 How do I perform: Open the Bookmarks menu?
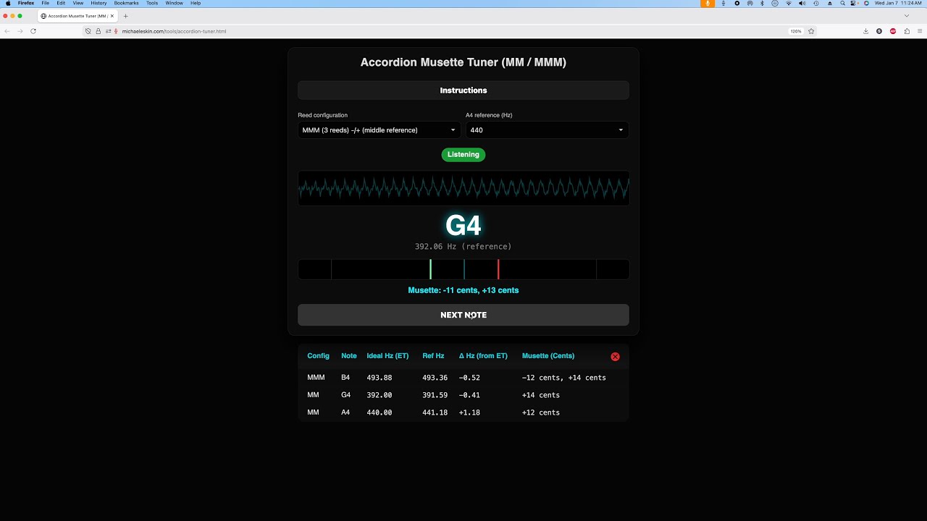click(126, 3)
